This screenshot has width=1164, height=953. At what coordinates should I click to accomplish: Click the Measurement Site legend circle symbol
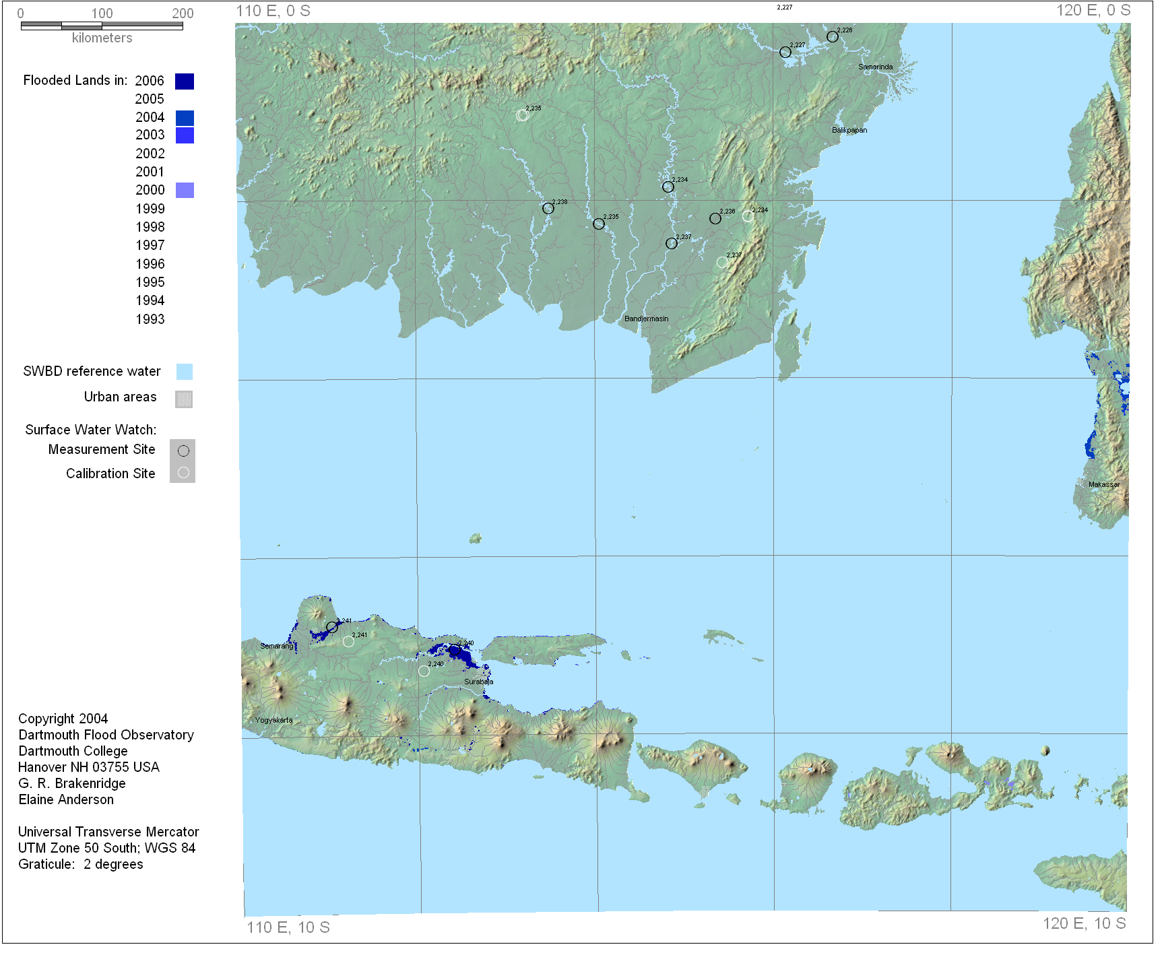click(x=183, y=451)
